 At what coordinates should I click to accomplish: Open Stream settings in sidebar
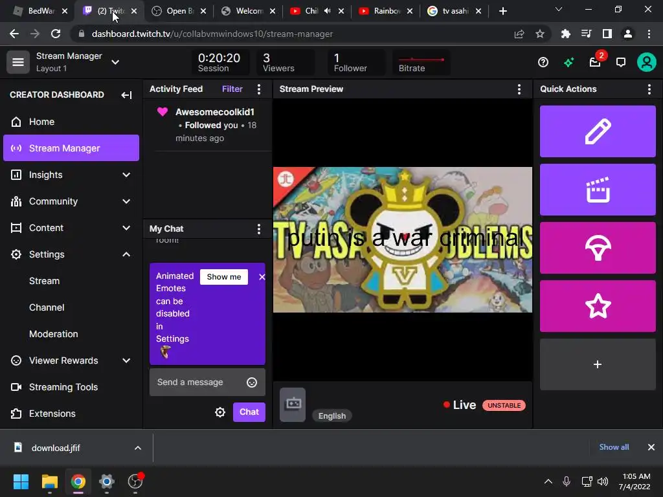45,281
